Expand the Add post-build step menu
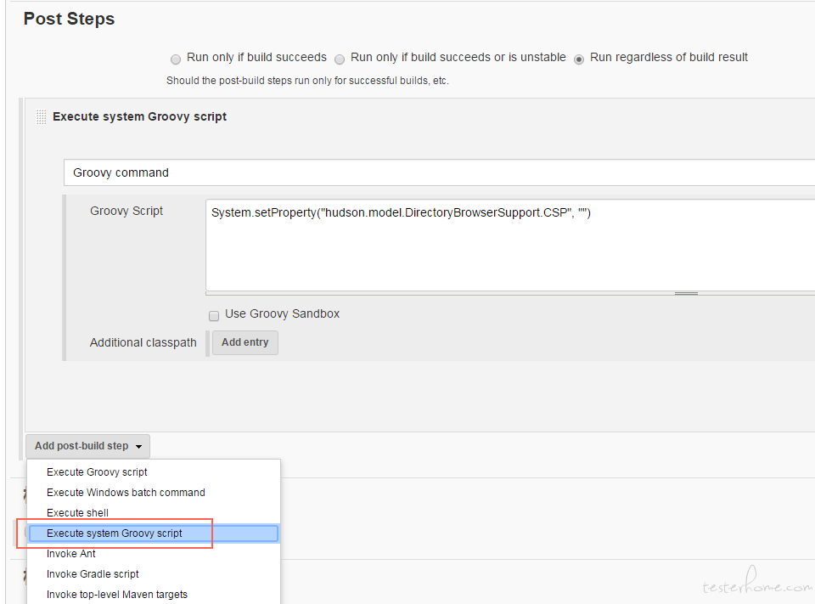Screen dimensions: 815x604 point(87,446)
